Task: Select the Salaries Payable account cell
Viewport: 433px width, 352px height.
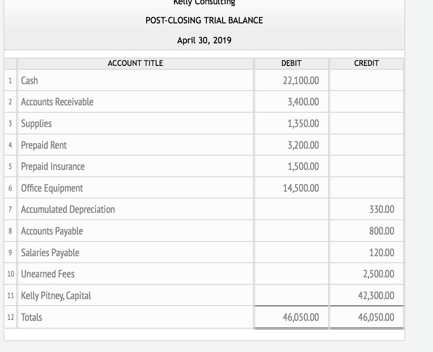Action: coord(135,252)
